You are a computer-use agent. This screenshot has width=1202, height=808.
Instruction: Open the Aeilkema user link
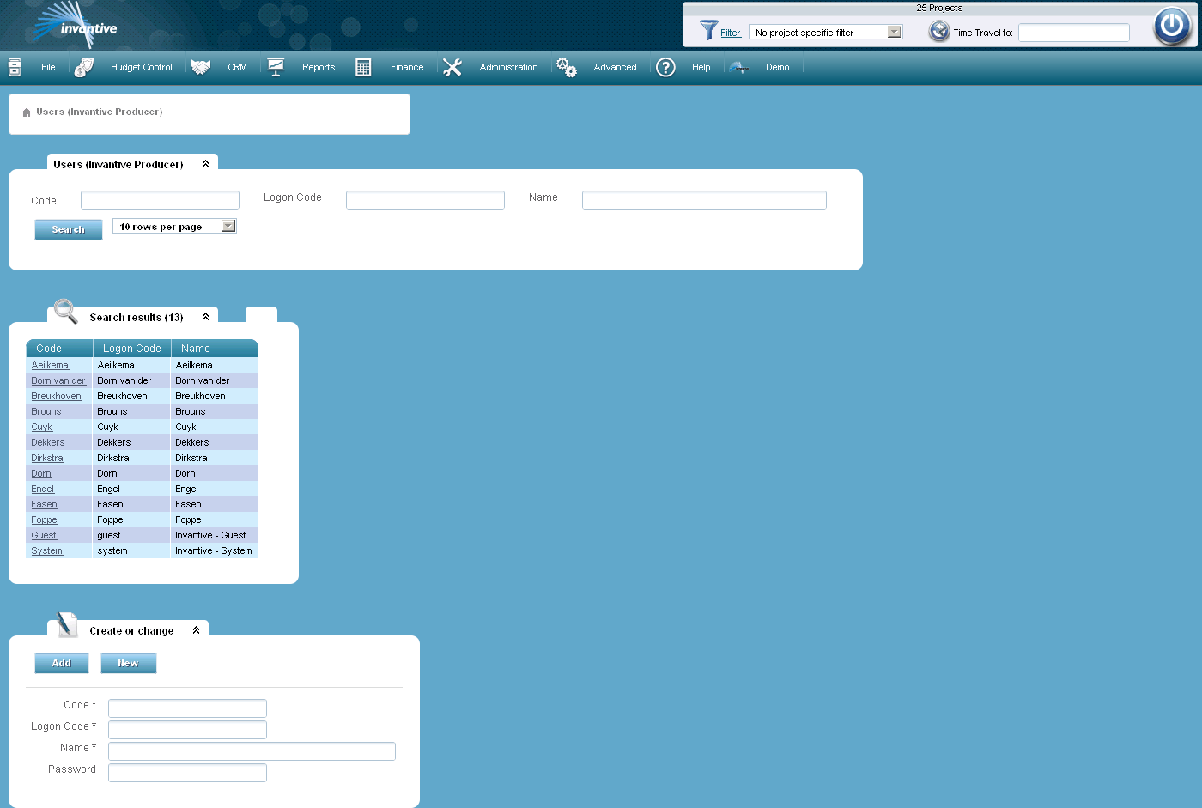coord(50,365)
